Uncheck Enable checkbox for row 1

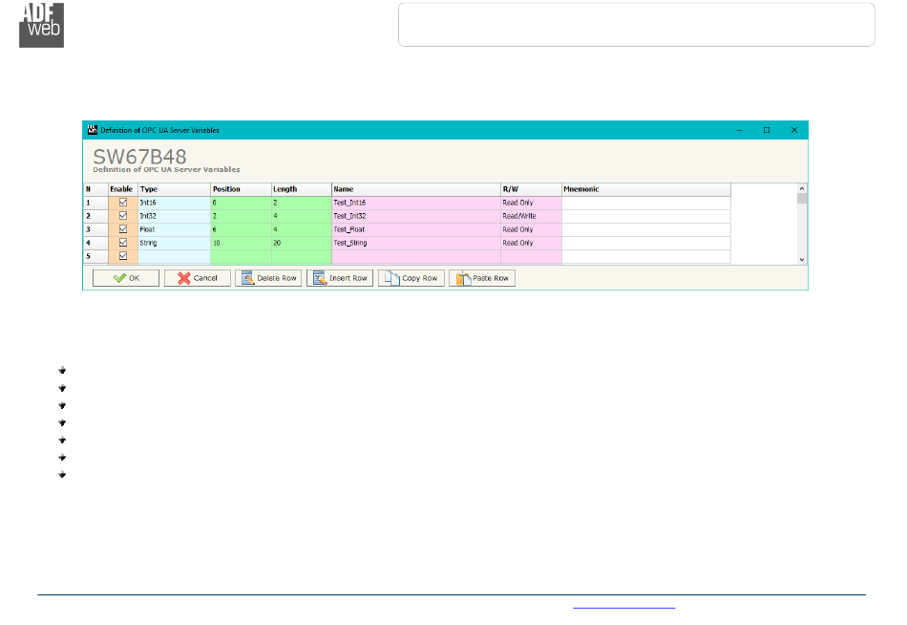[122, 203]
